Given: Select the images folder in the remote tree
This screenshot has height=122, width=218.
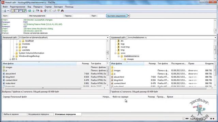Looking at the screenshot, I should [130, 59].
